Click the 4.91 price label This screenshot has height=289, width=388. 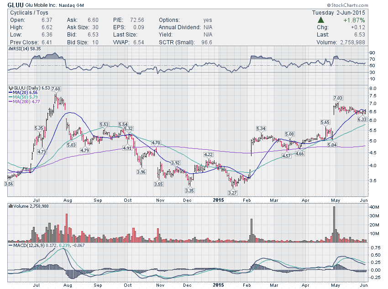tap(127, 148)
